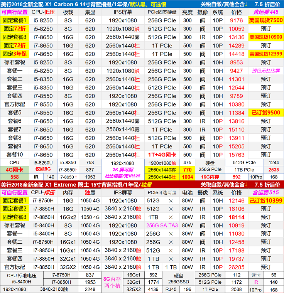The image size is (284, 293).
Task: Select the yellow 美国现货7500 cell
Action: [265, 20]
